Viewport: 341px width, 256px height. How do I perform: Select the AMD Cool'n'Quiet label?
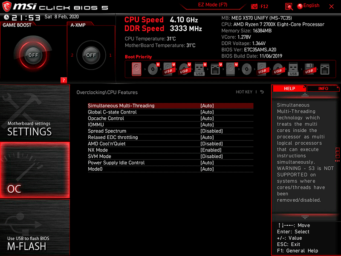coord(107,143)
